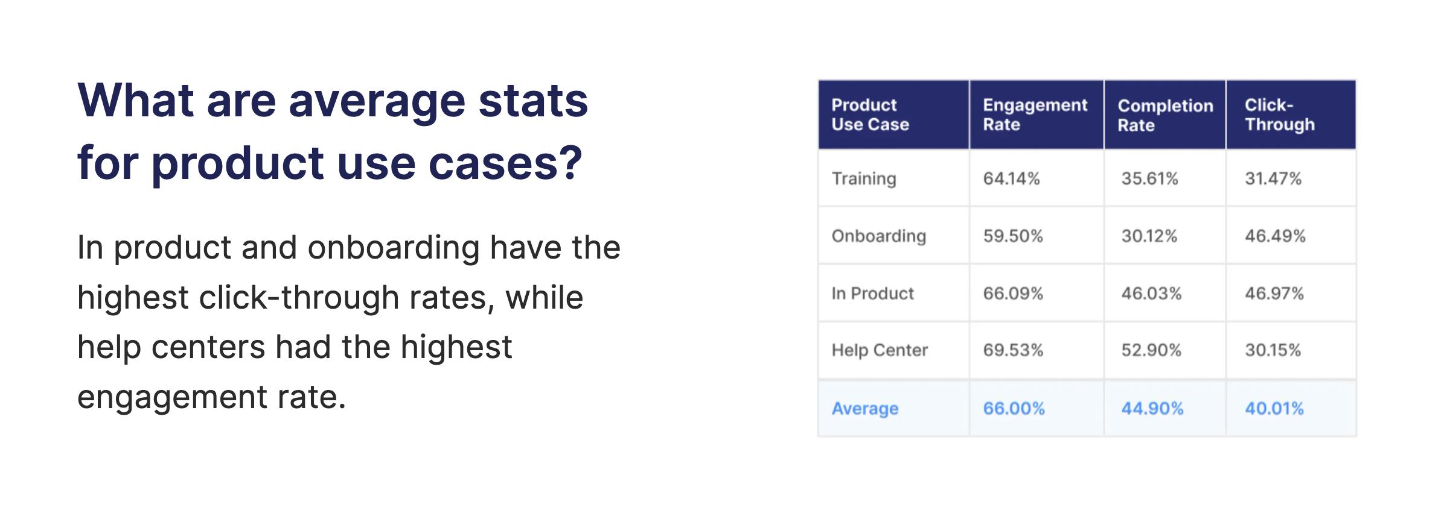Click average completion rate 44.90%
1444x522 pixels.
point(1152,409)
